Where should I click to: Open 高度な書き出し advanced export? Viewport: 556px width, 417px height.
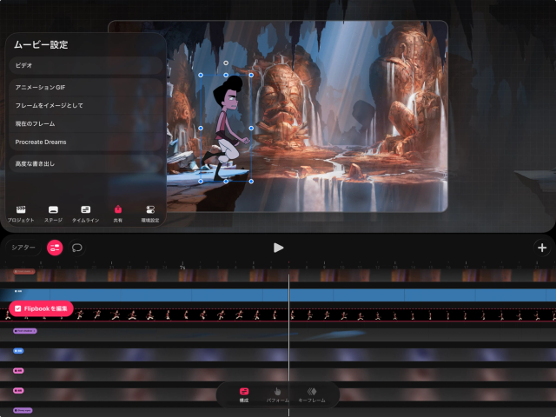tap(86, 164)
